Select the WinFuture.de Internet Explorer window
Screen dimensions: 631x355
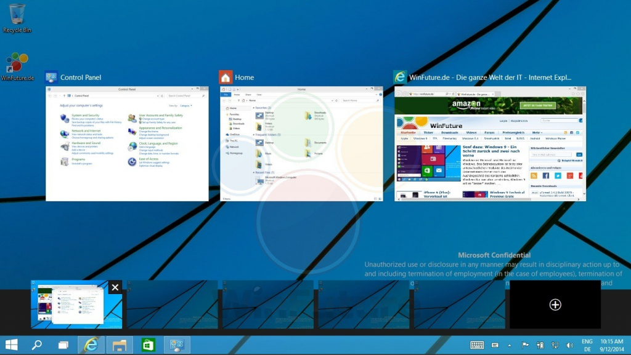click(x=490, y=143)
